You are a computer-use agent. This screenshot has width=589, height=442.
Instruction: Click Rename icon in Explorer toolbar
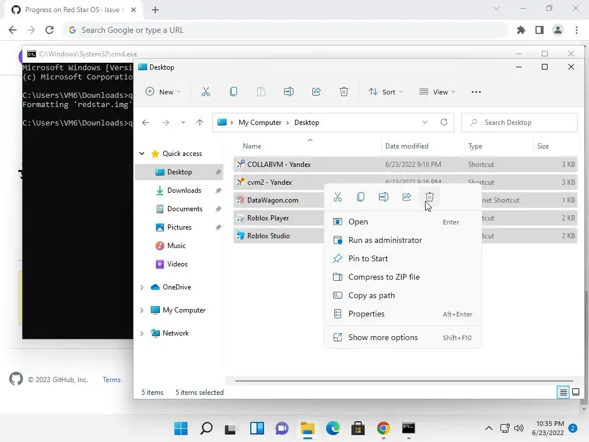click(x=289, y=92)
